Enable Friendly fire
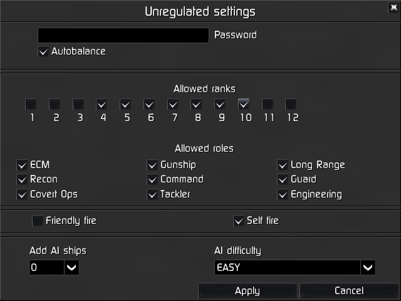This screenshot has width=401, height=301. click(38, 221)
